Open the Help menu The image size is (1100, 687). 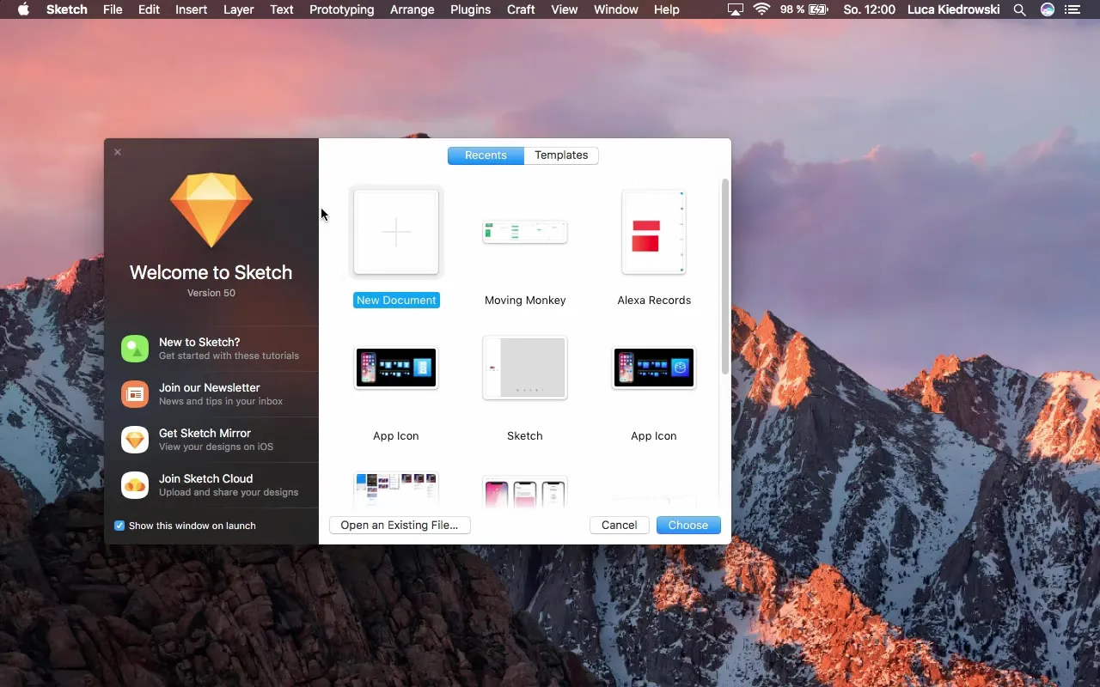(x=666, y=9)
